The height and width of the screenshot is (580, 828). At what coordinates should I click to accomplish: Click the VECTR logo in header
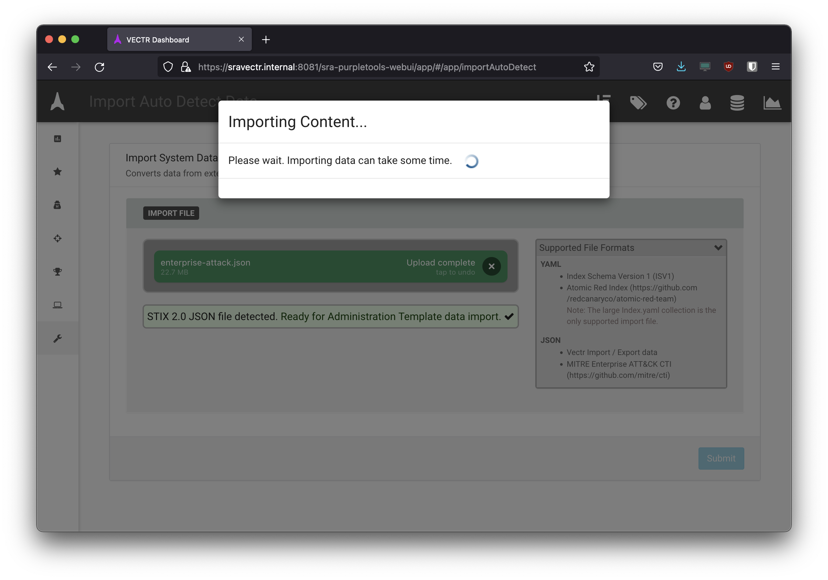(x=57, y=102)
